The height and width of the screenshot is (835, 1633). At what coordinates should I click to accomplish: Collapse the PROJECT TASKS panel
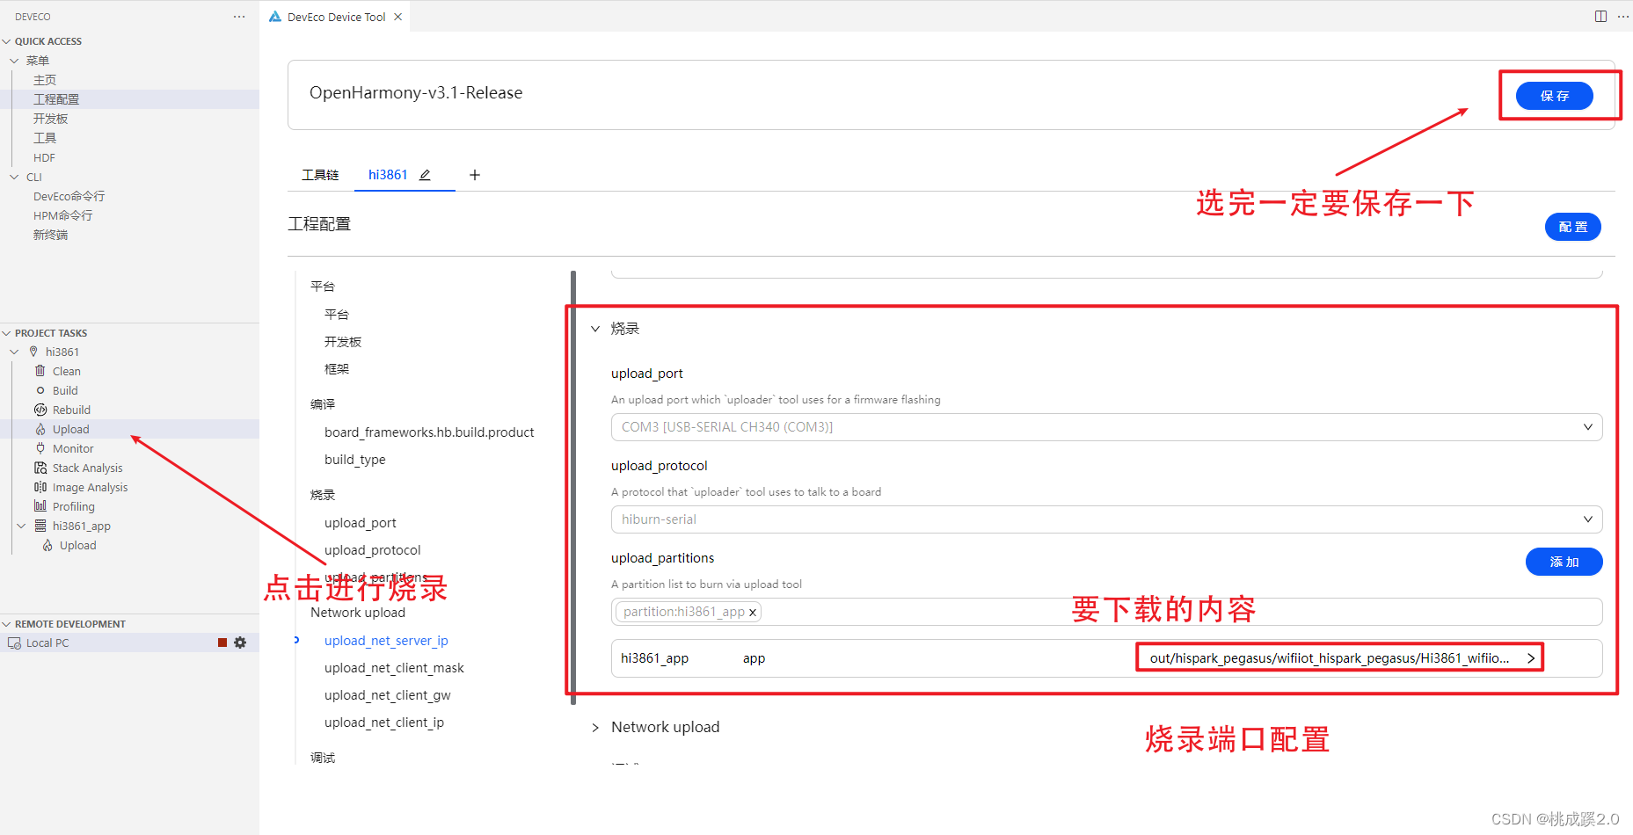pos(7,333)
